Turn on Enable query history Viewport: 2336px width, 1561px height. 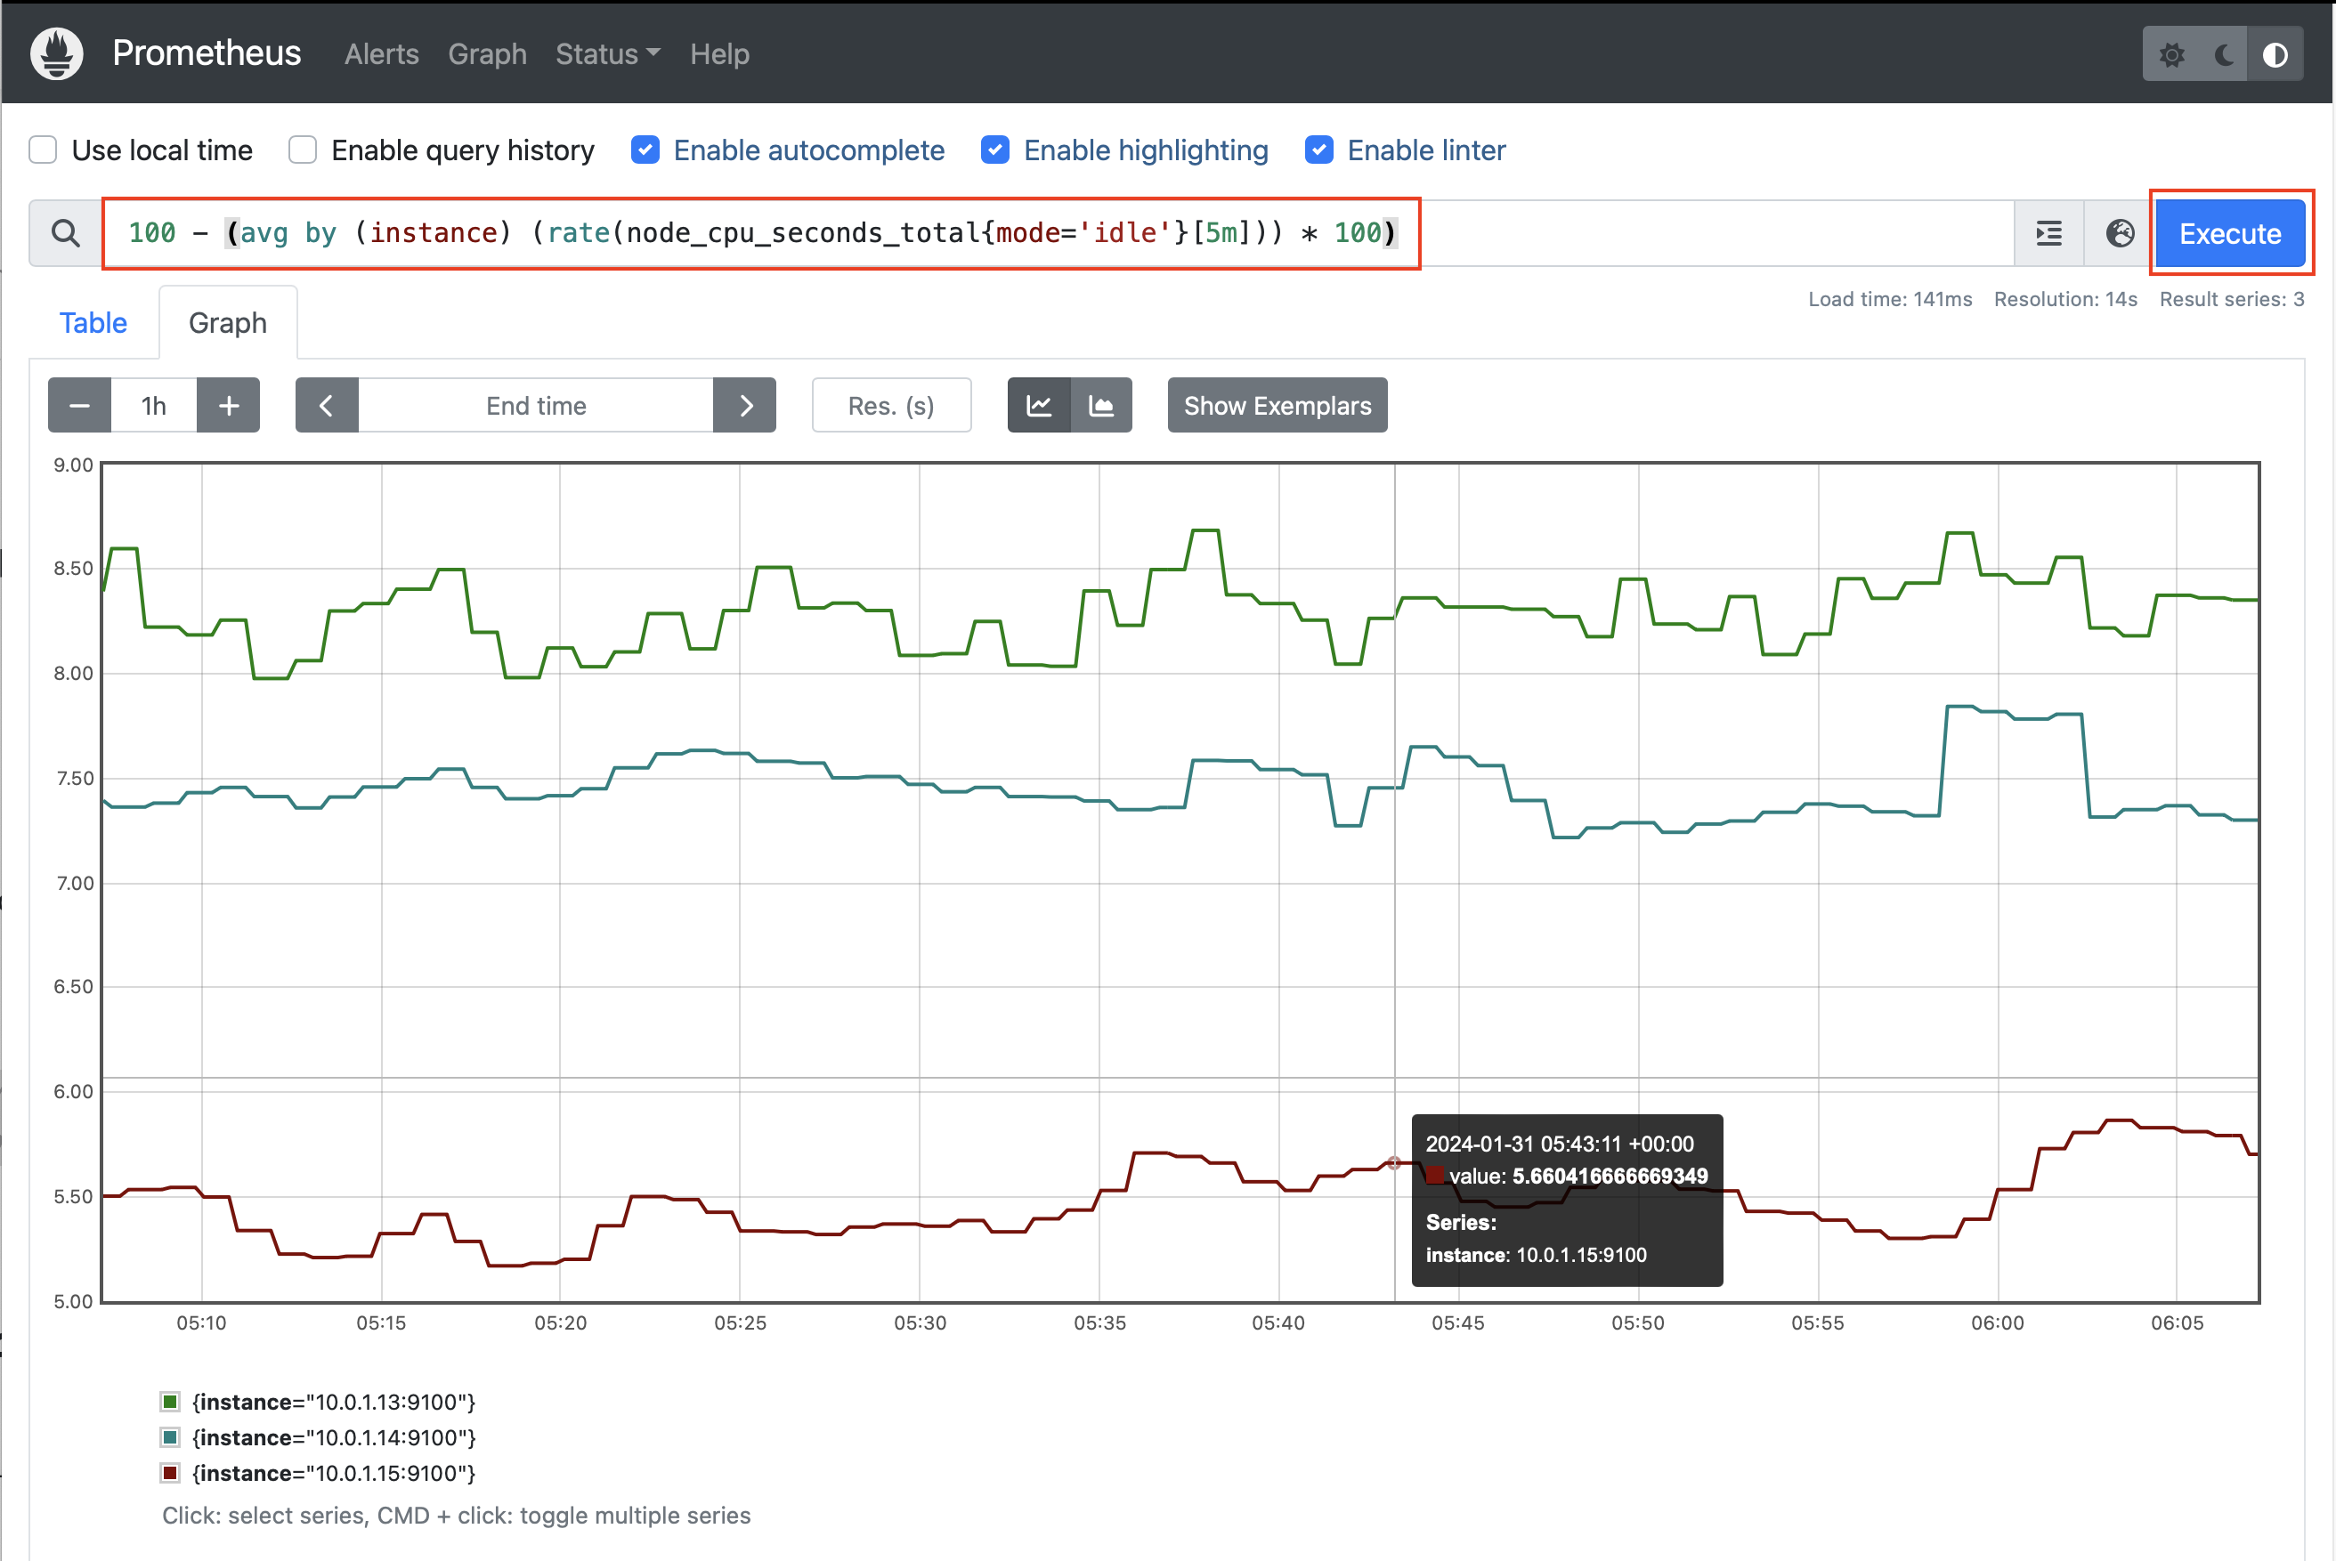[x=303, y=150]
